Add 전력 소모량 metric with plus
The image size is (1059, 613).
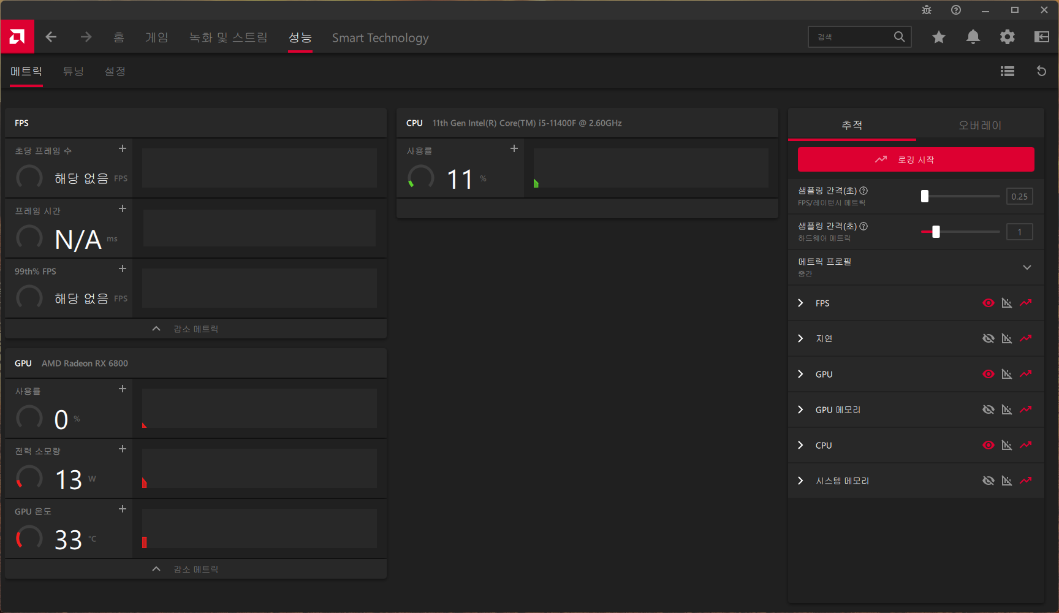tap(123, 449)
